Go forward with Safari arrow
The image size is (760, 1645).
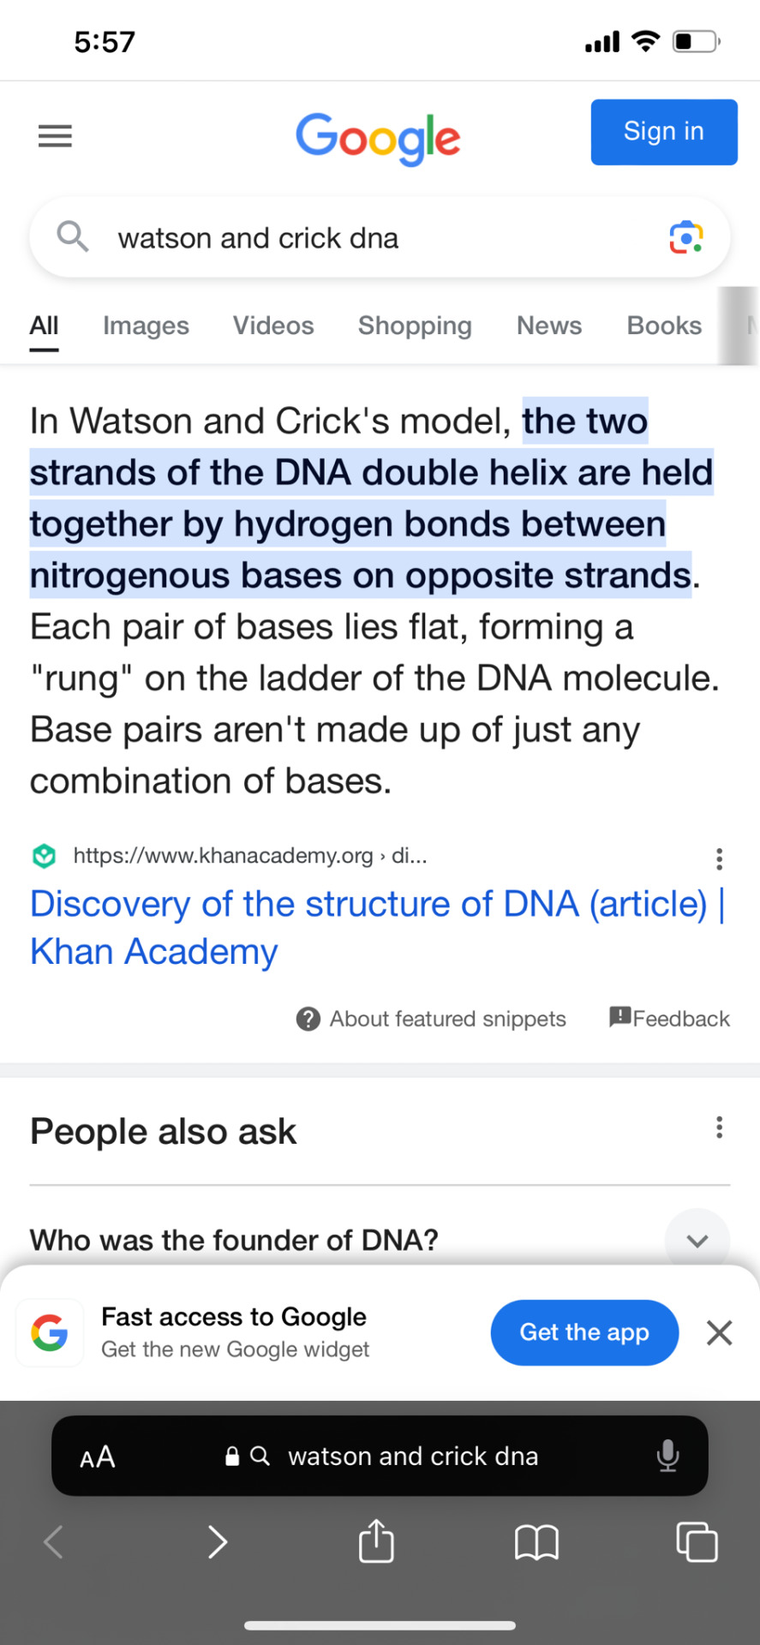pyautogui.click(x=218, y=1541)
